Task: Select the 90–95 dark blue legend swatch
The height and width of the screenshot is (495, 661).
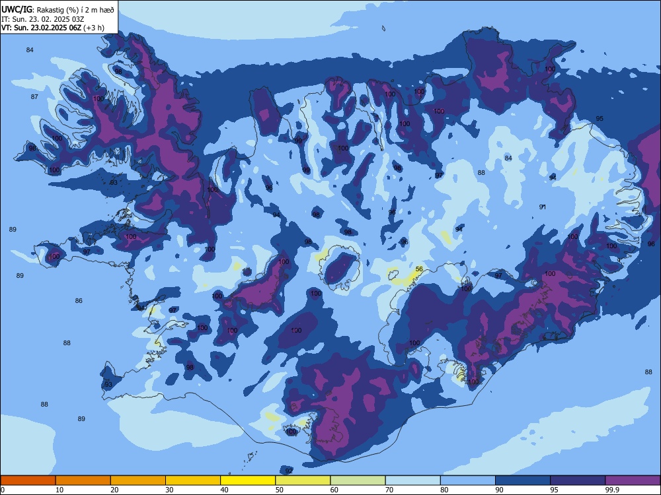Action: tap(523, 480)
